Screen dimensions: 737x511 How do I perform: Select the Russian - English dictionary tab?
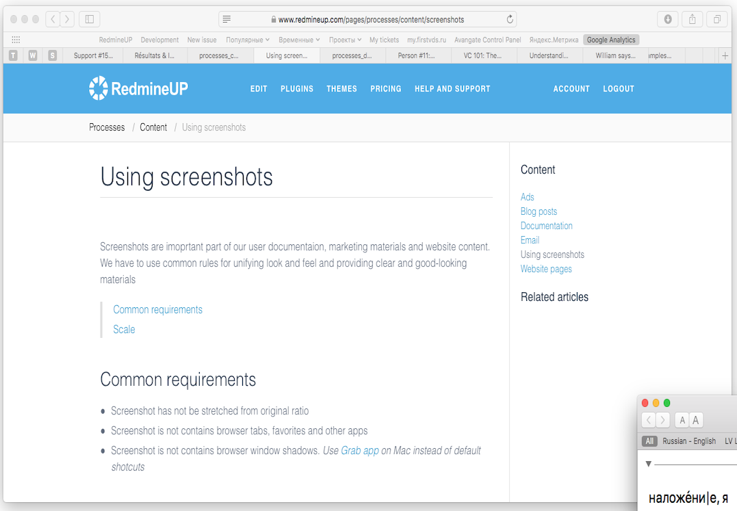(688, 441)
